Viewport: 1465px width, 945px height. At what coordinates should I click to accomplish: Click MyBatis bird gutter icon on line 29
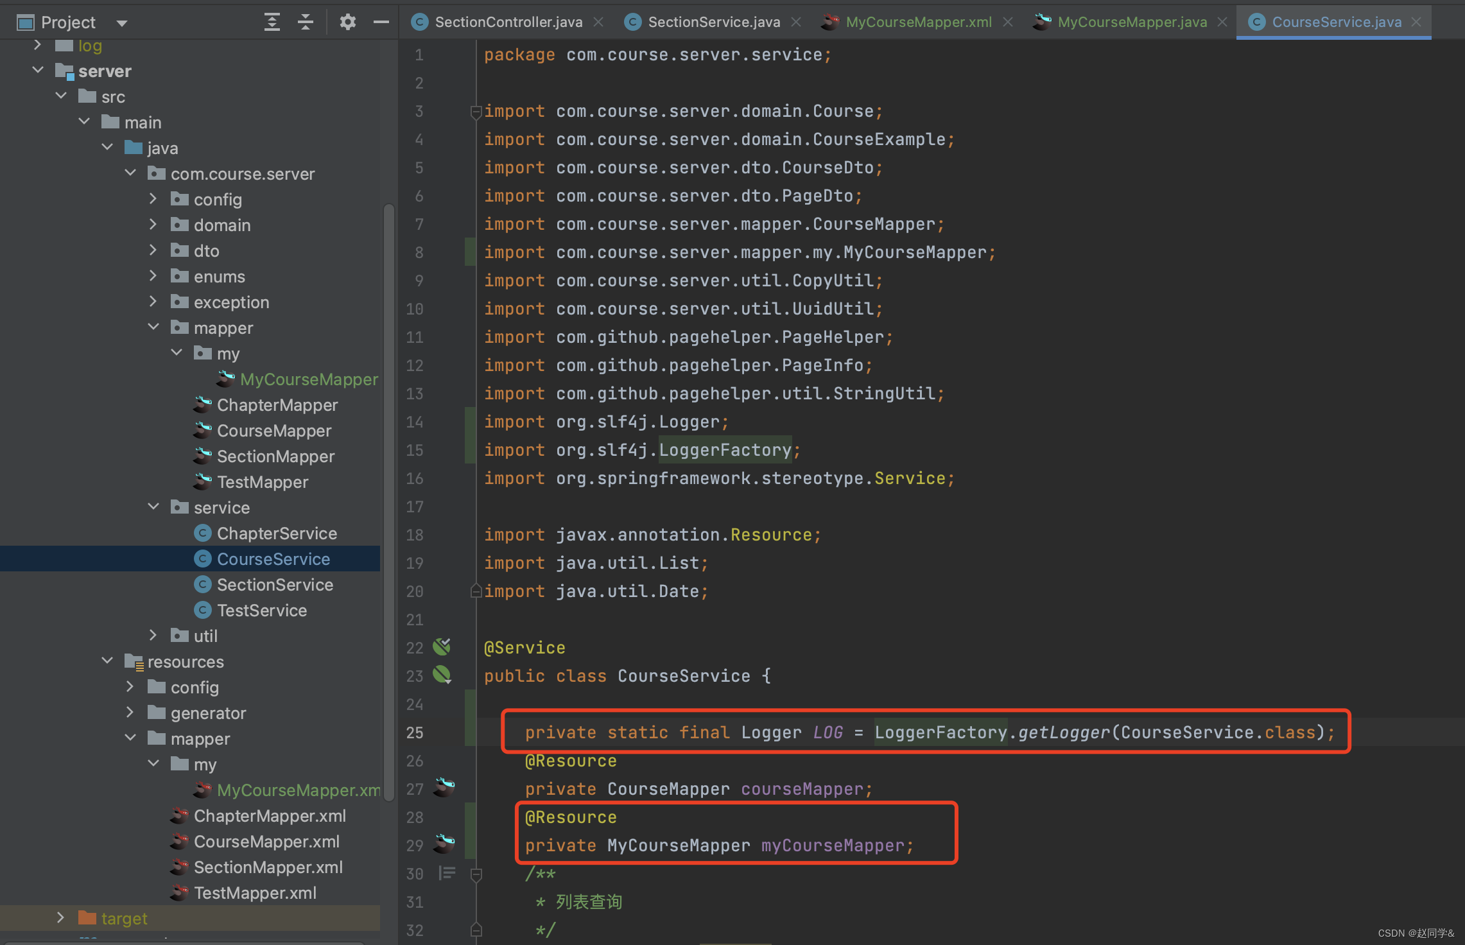tap(444, 844)
